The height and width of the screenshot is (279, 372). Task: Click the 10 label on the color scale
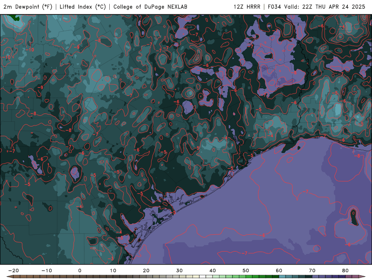113,271
